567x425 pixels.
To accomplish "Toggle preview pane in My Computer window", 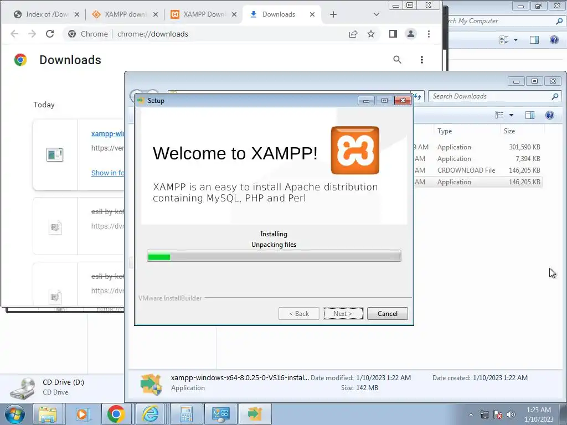I will tap(534, 40).
